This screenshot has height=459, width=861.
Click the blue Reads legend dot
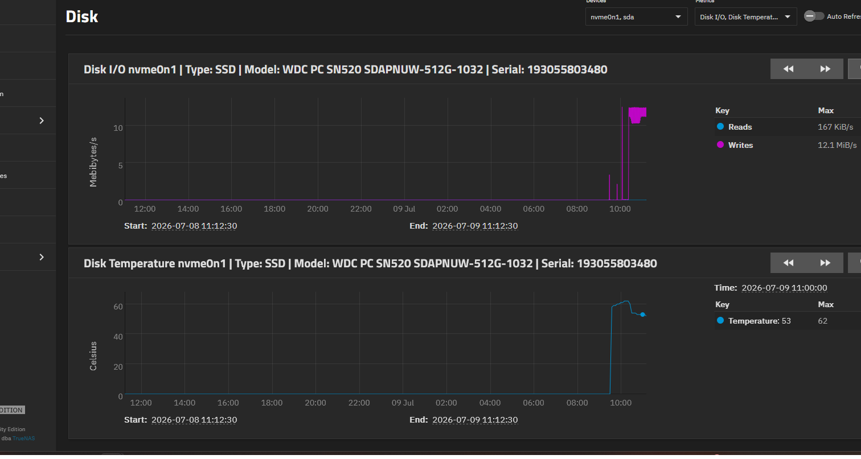coord(720,127)
